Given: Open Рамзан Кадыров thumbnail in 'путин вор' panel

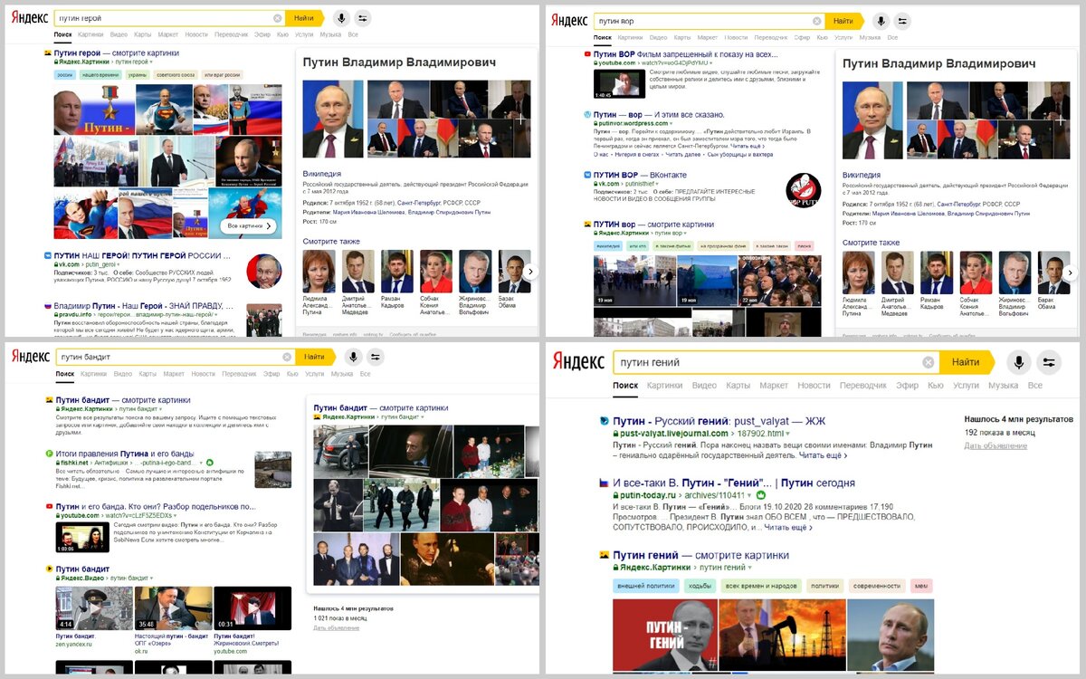Looking at the screenshot, I should 937,273.
